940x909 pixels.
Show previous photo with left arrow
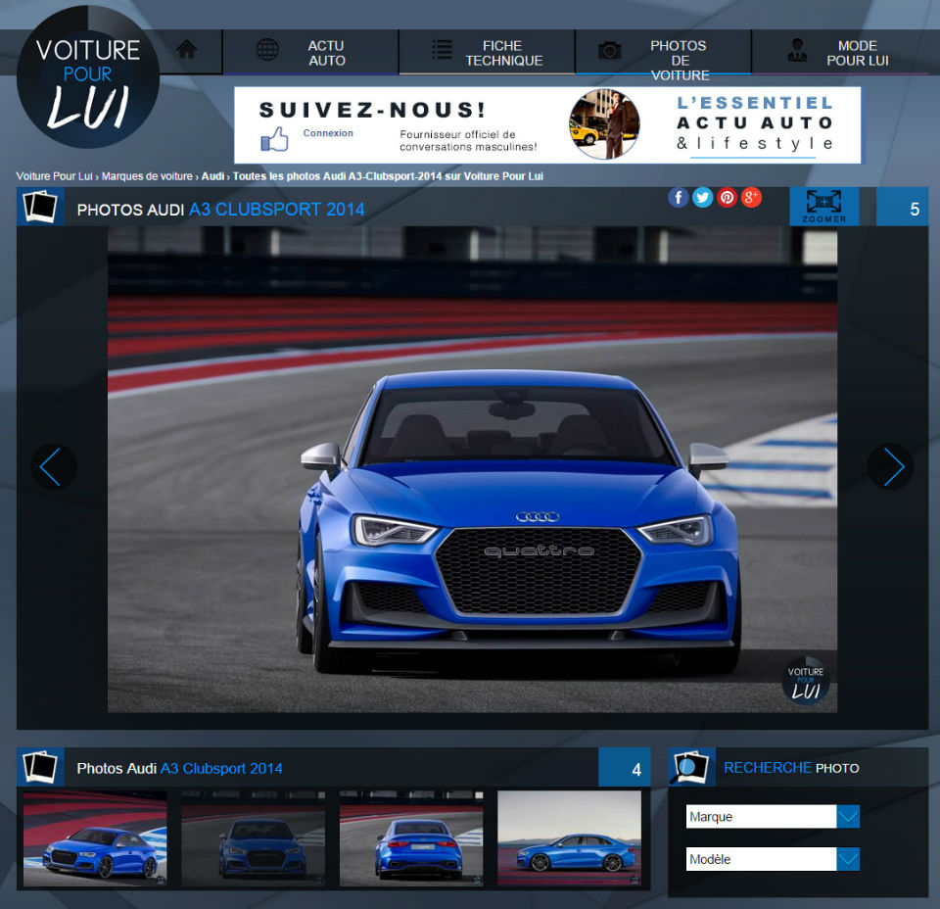(53, 466)
